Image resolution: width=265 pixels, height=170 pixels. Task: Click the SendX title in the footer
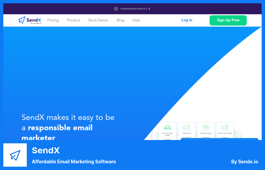point(46,150)
